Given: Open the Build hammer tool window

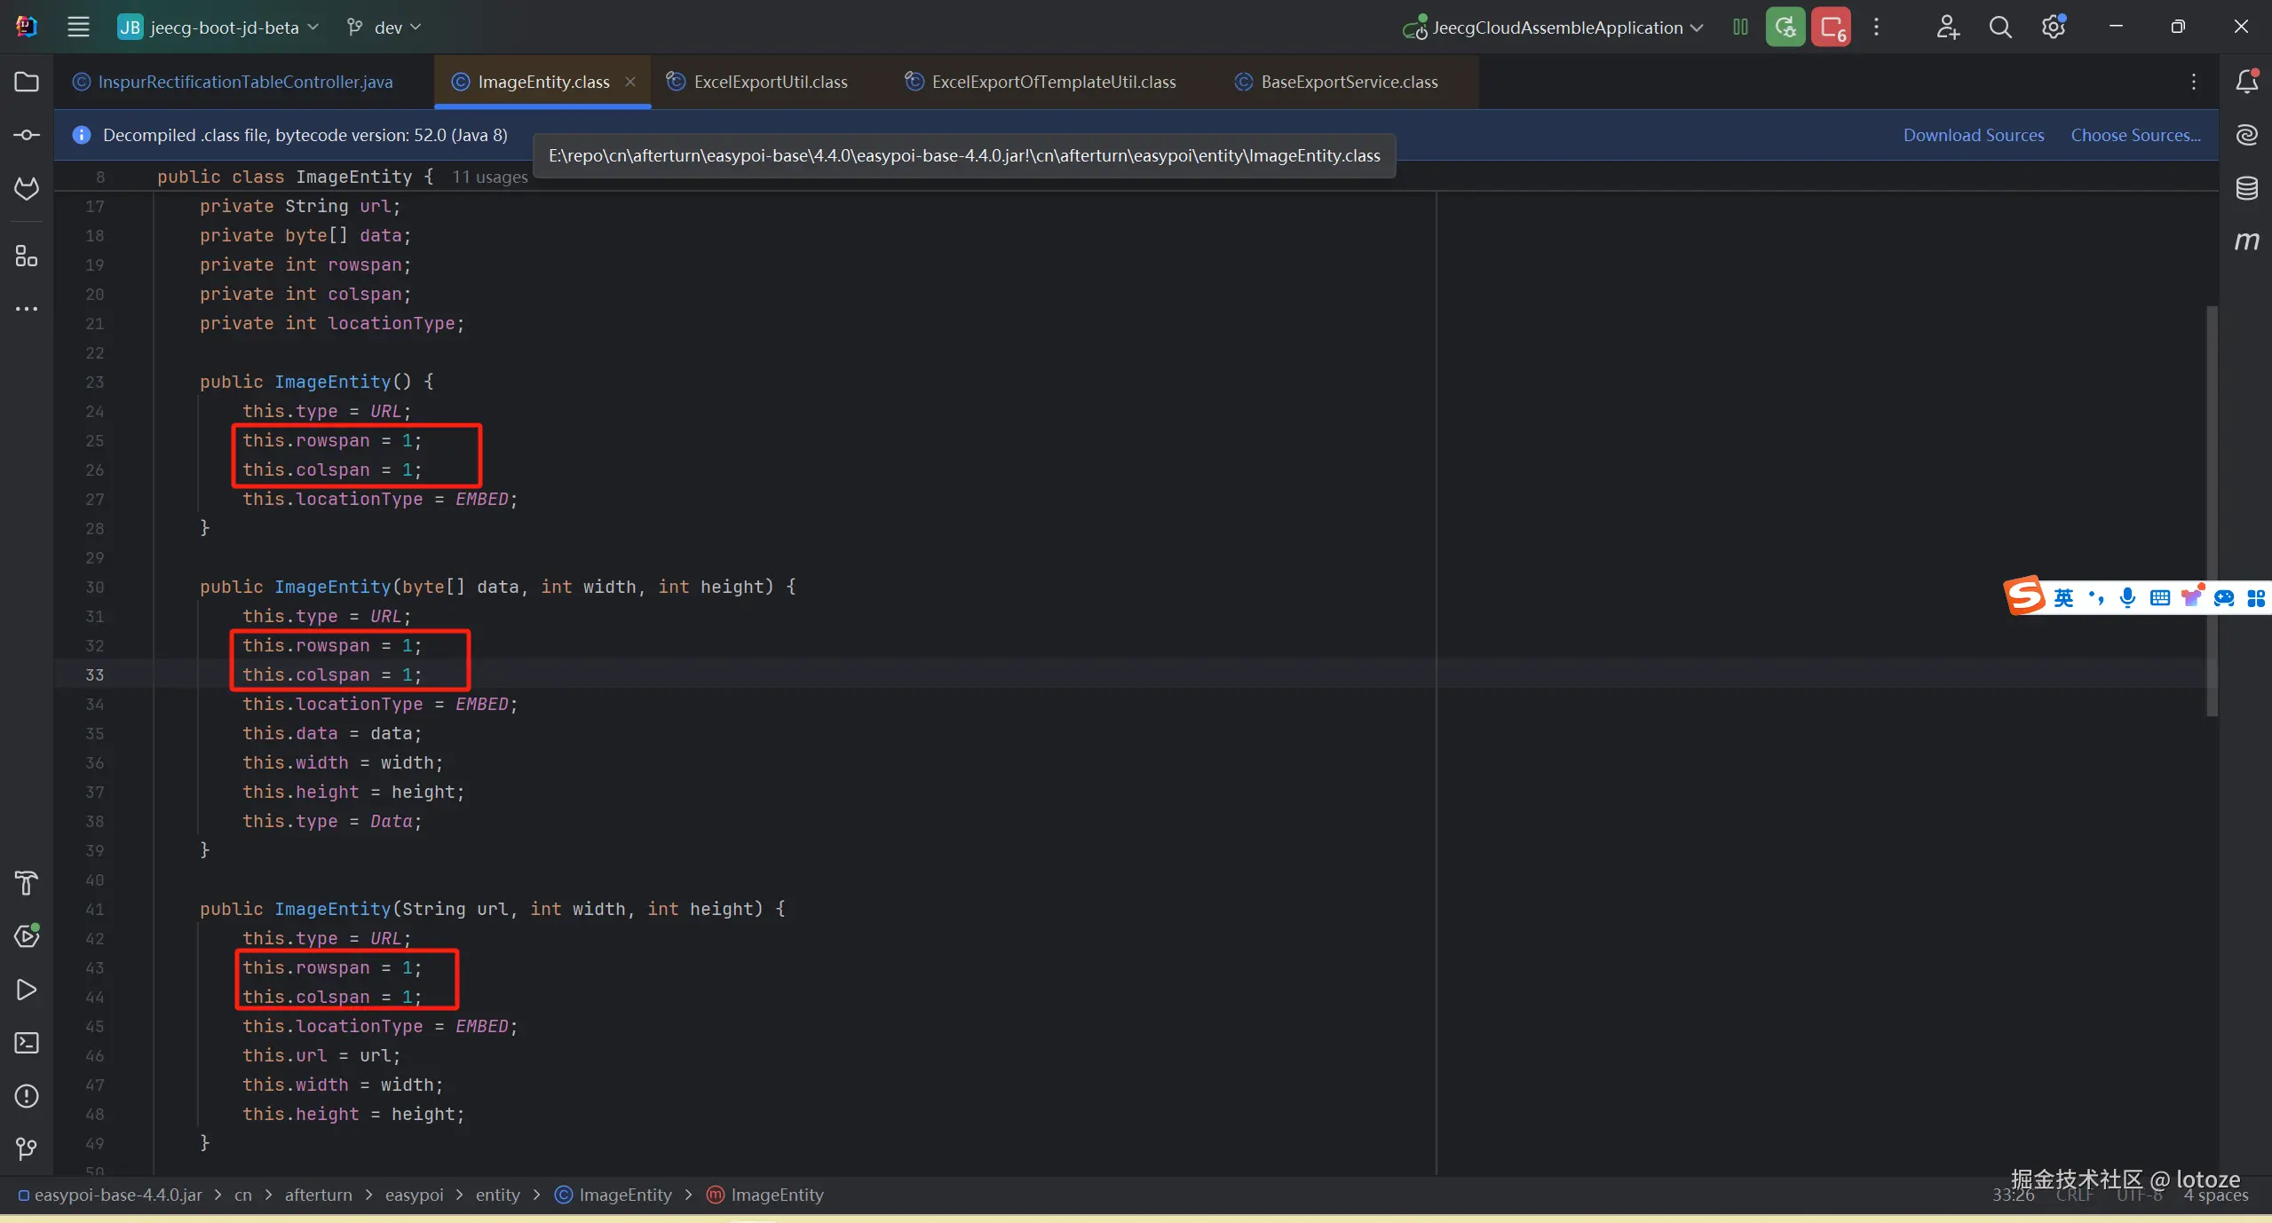Looking at the screenshot, I should tap(27, 883).
